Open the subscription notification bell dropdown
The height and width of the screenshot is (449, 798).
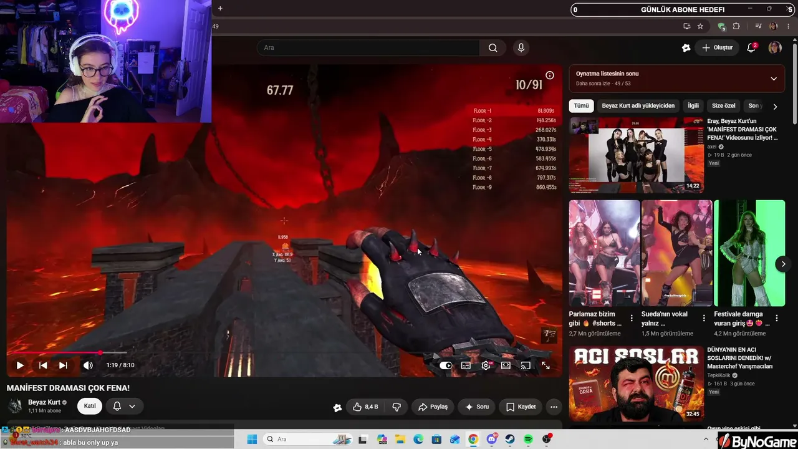124,406
